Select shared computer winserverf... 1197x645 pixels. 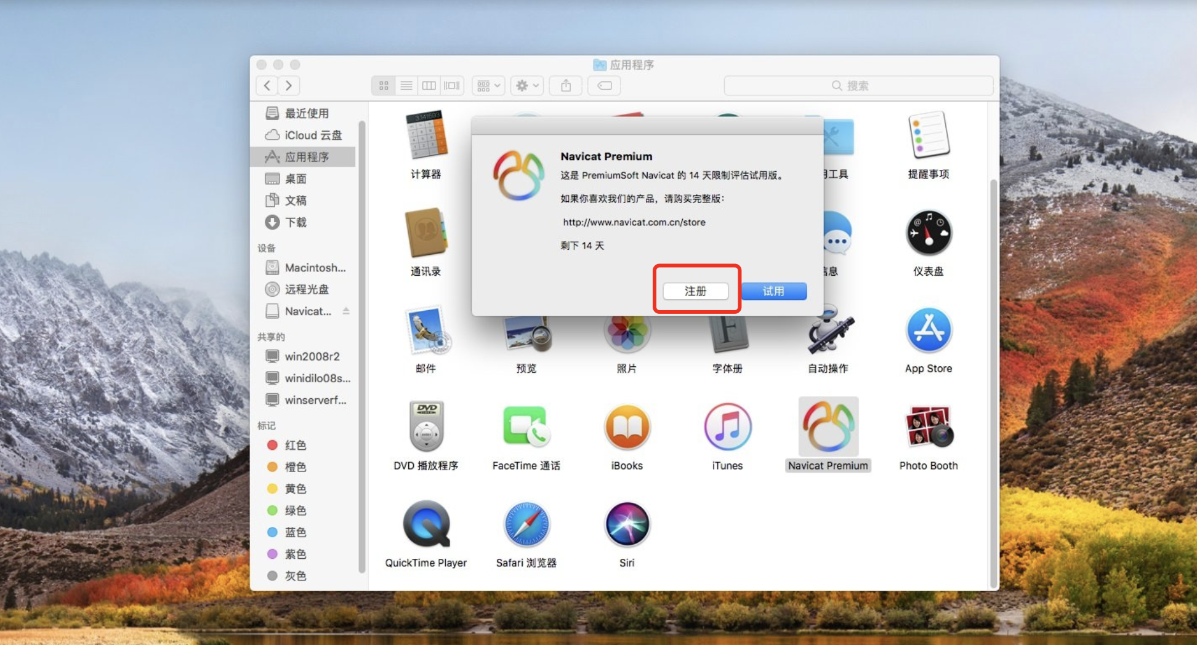tap(303, 400)
